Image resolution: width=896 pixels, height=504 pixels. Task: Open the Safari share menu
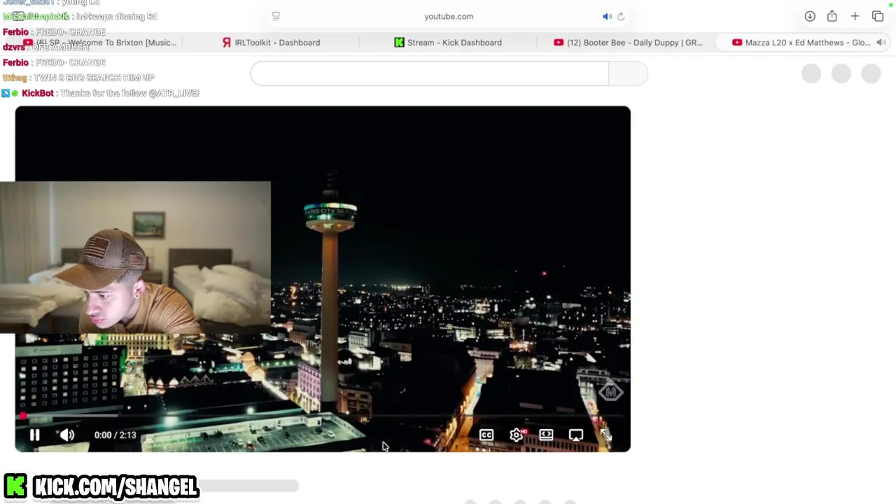(832, 16)
